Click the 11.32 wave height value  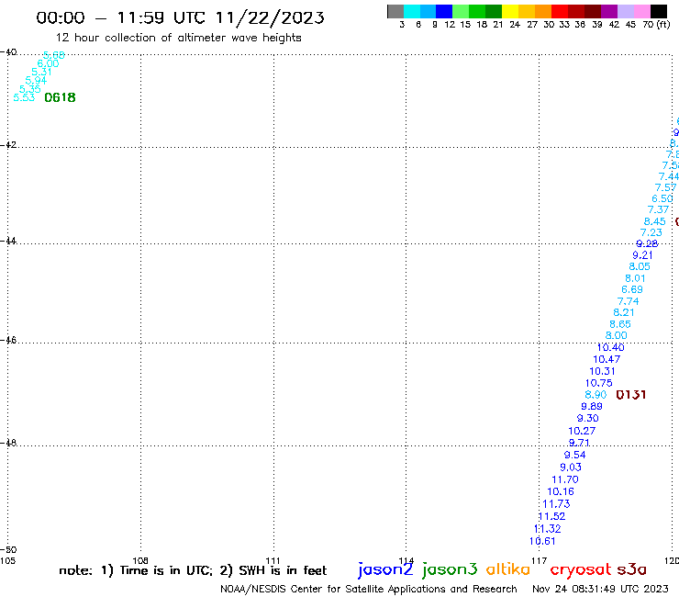pyautogui.click(x=548, y=529)
